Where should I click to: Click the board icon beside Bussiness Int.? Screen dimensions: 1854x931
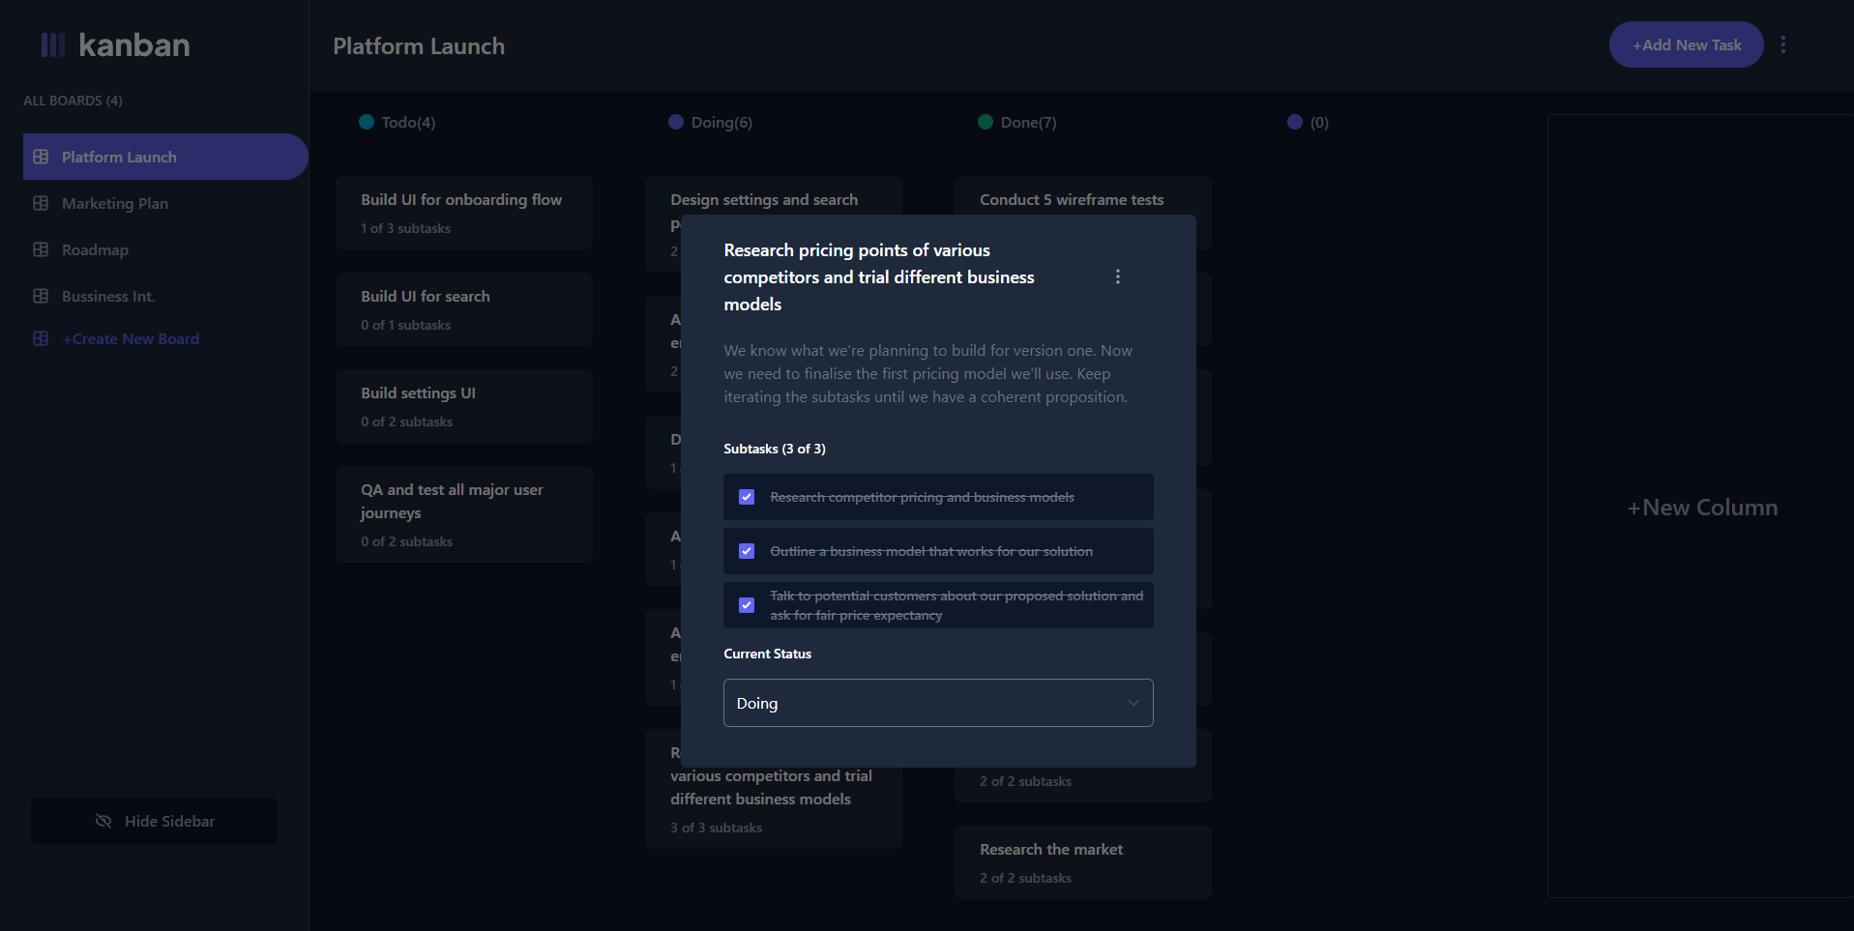(x=40, y=296)
